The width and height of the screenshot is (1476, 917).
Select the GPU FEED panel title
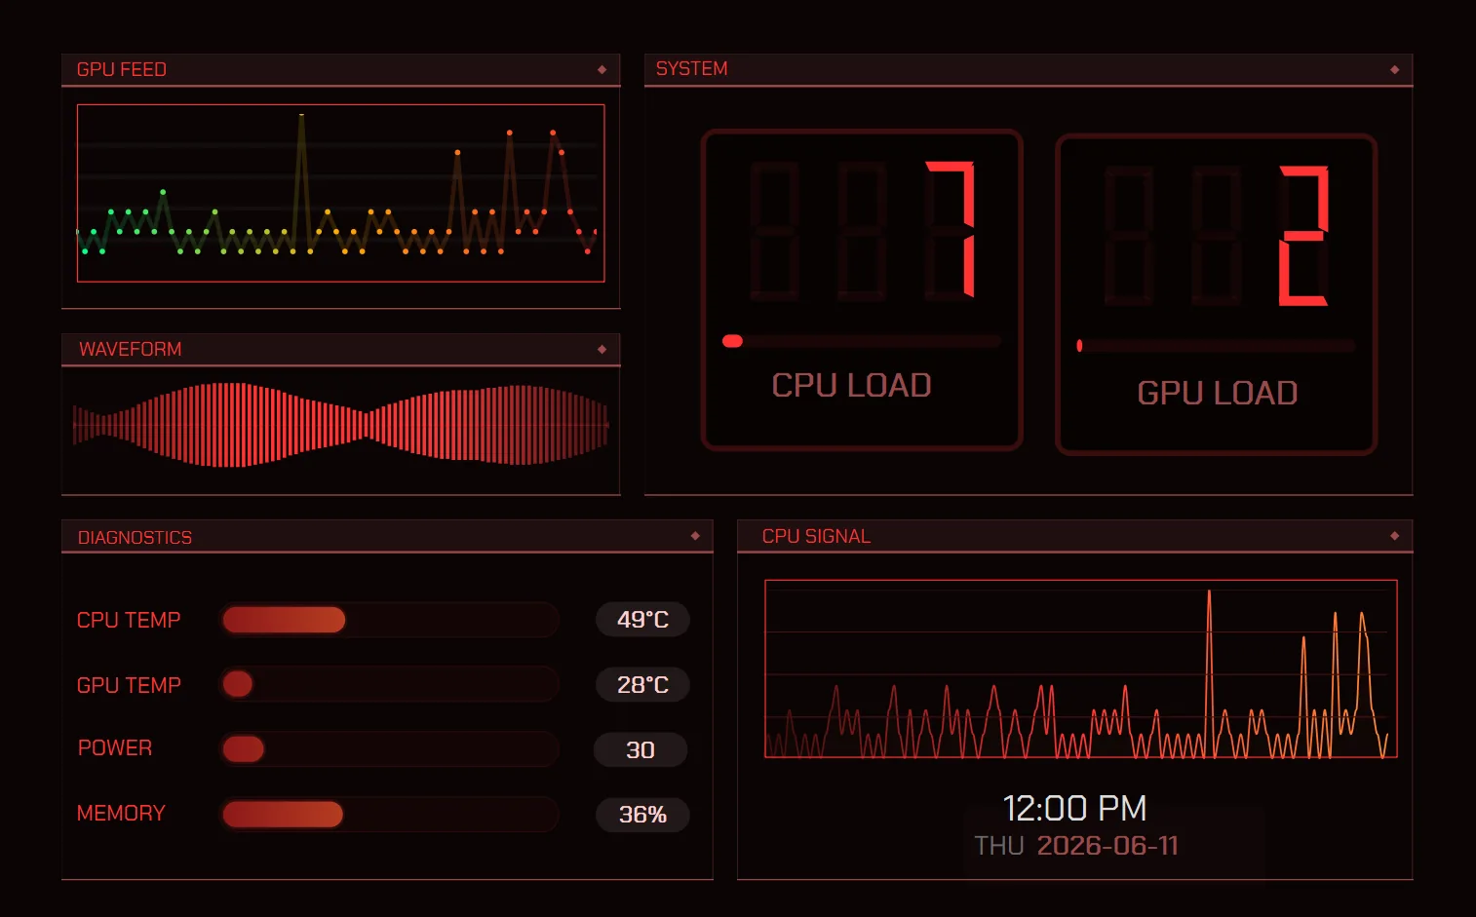(x=122, y=70)
